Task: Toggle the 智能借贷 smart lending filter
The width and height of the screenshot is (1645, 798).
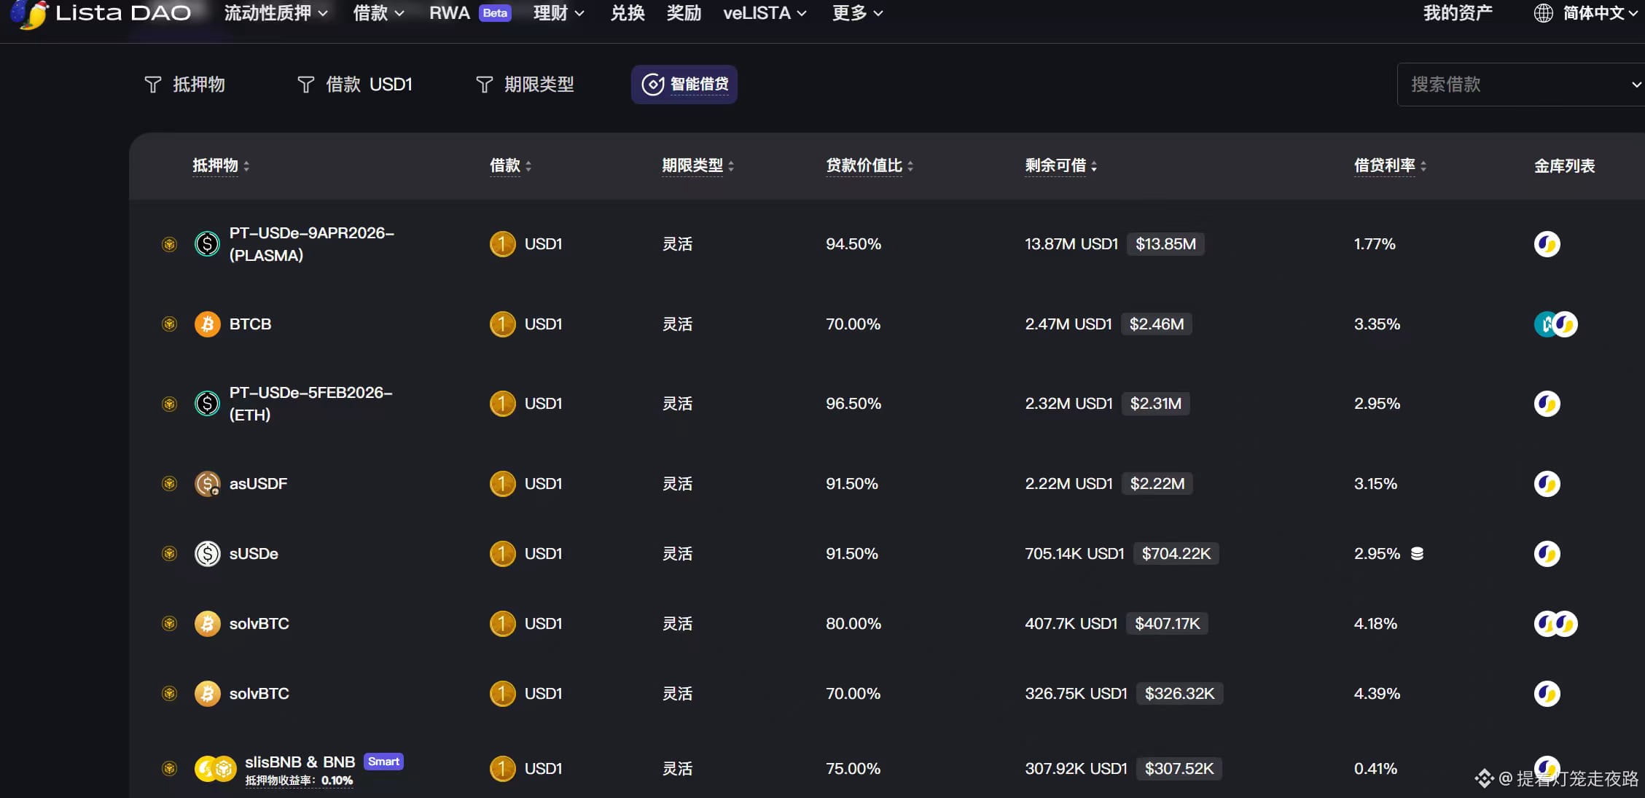Action: tap(684, 85)
